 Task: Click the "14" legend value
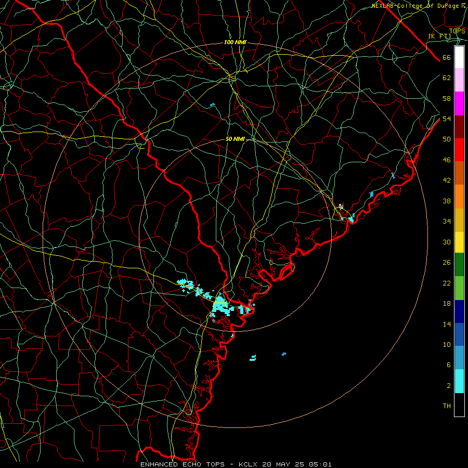[447, 324]
